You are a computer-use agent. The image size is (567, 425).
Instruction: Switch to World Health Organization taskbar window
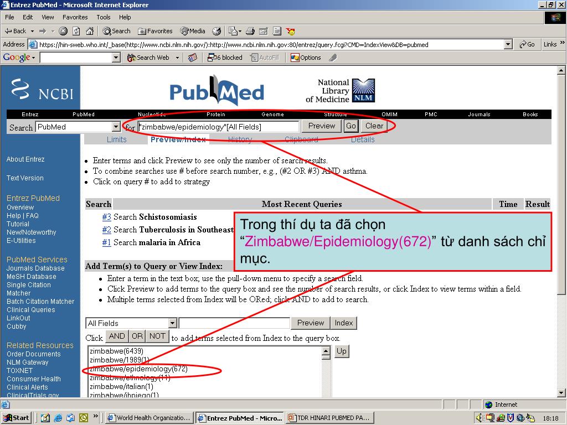[149, 418]
